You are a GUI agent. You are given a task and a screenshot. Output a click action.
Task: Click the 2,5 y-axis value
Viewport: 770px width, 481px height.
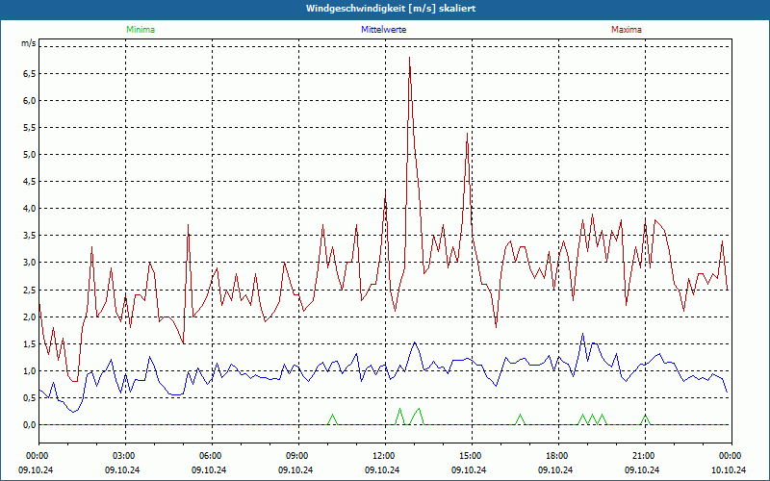point(30,291)
